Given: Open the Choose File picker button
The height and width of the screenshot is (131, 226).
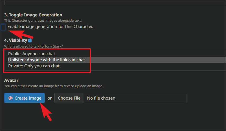Looking at the screenshot, I should pyautogui.click(x=69, y=98).
